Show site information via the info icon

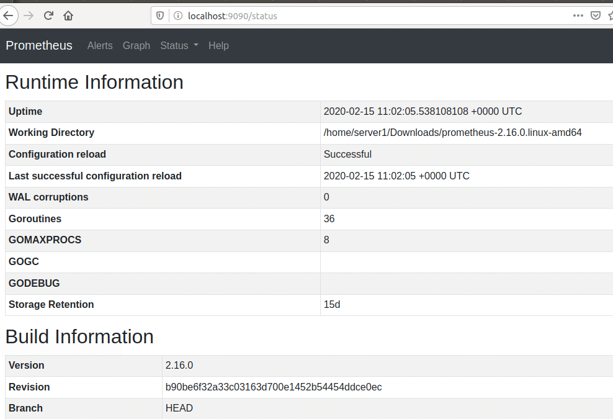(x=177, y=16)
